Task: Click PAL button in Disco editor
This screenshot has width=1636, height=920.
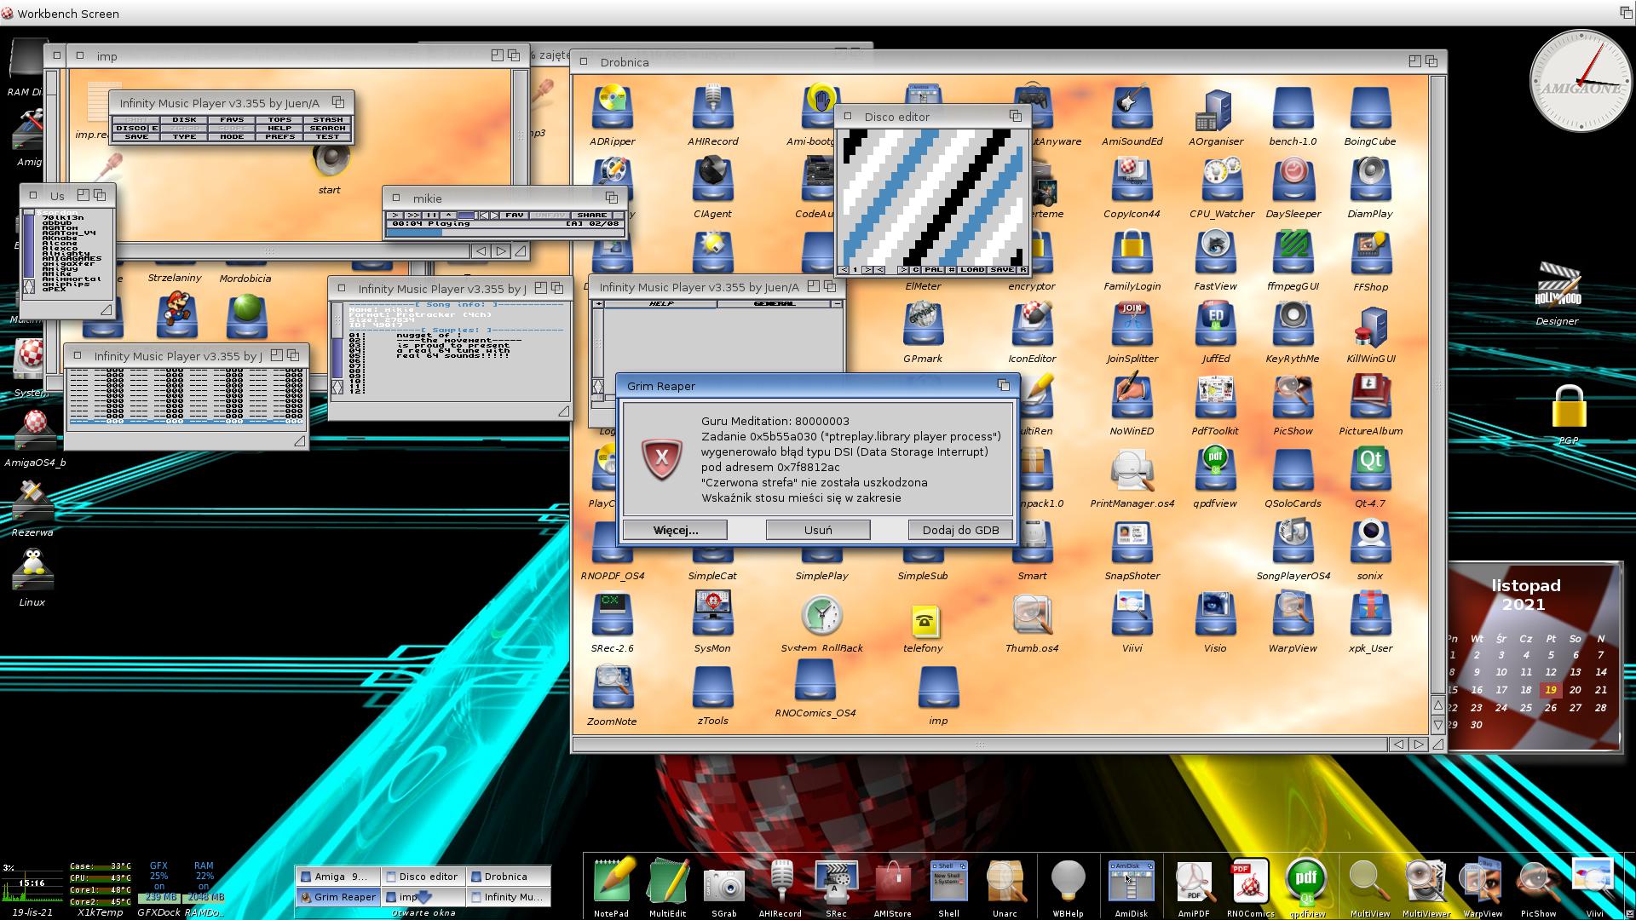Action: 933,270
